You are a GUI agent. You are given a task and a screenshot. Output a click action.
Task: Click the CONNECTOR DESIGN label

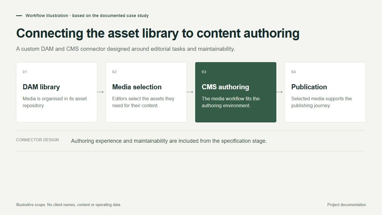pos(37,140)
